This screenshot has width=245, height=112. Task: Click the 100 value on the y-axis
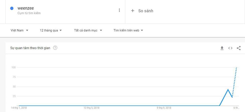point(14,67)
